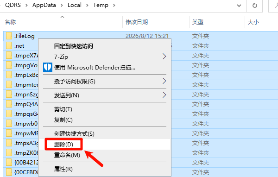Pin to Quick Access (固定到快速访问)

coord(105,46)
